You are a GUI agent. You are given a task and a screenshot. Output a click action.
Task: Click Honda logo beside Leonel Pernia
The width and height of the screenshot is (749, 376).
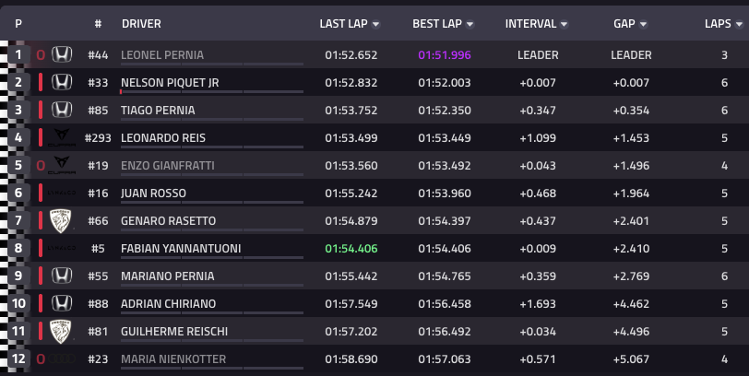point(62,55)
